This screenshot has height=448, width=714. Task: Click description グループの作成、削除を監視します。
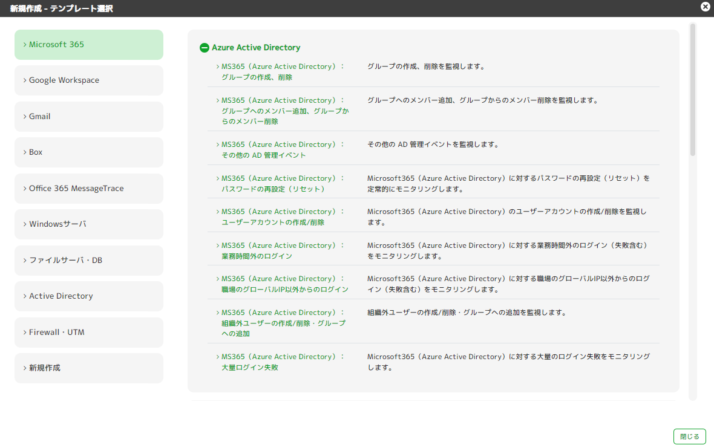427,67
